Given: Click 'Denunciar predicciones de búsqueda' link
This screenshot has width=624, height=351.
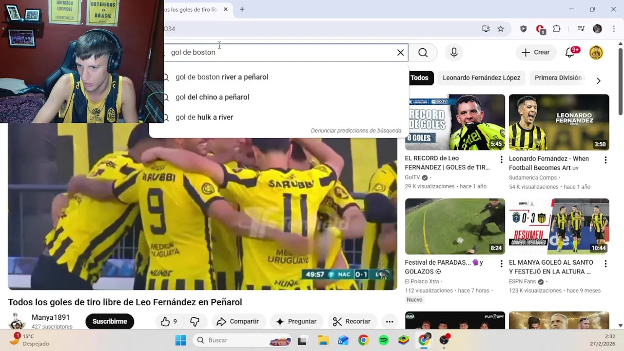Looking at the screenshot, I should coord(356,131).
